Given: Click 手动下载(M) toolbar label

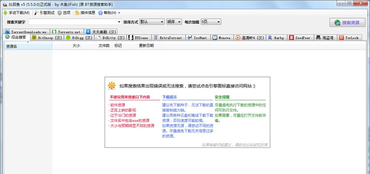Looking at the screenshot, I should 19,13.
